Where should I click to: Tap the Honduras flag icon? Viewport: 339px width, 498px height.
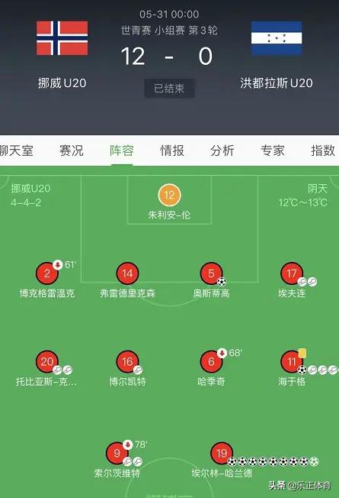277,38
